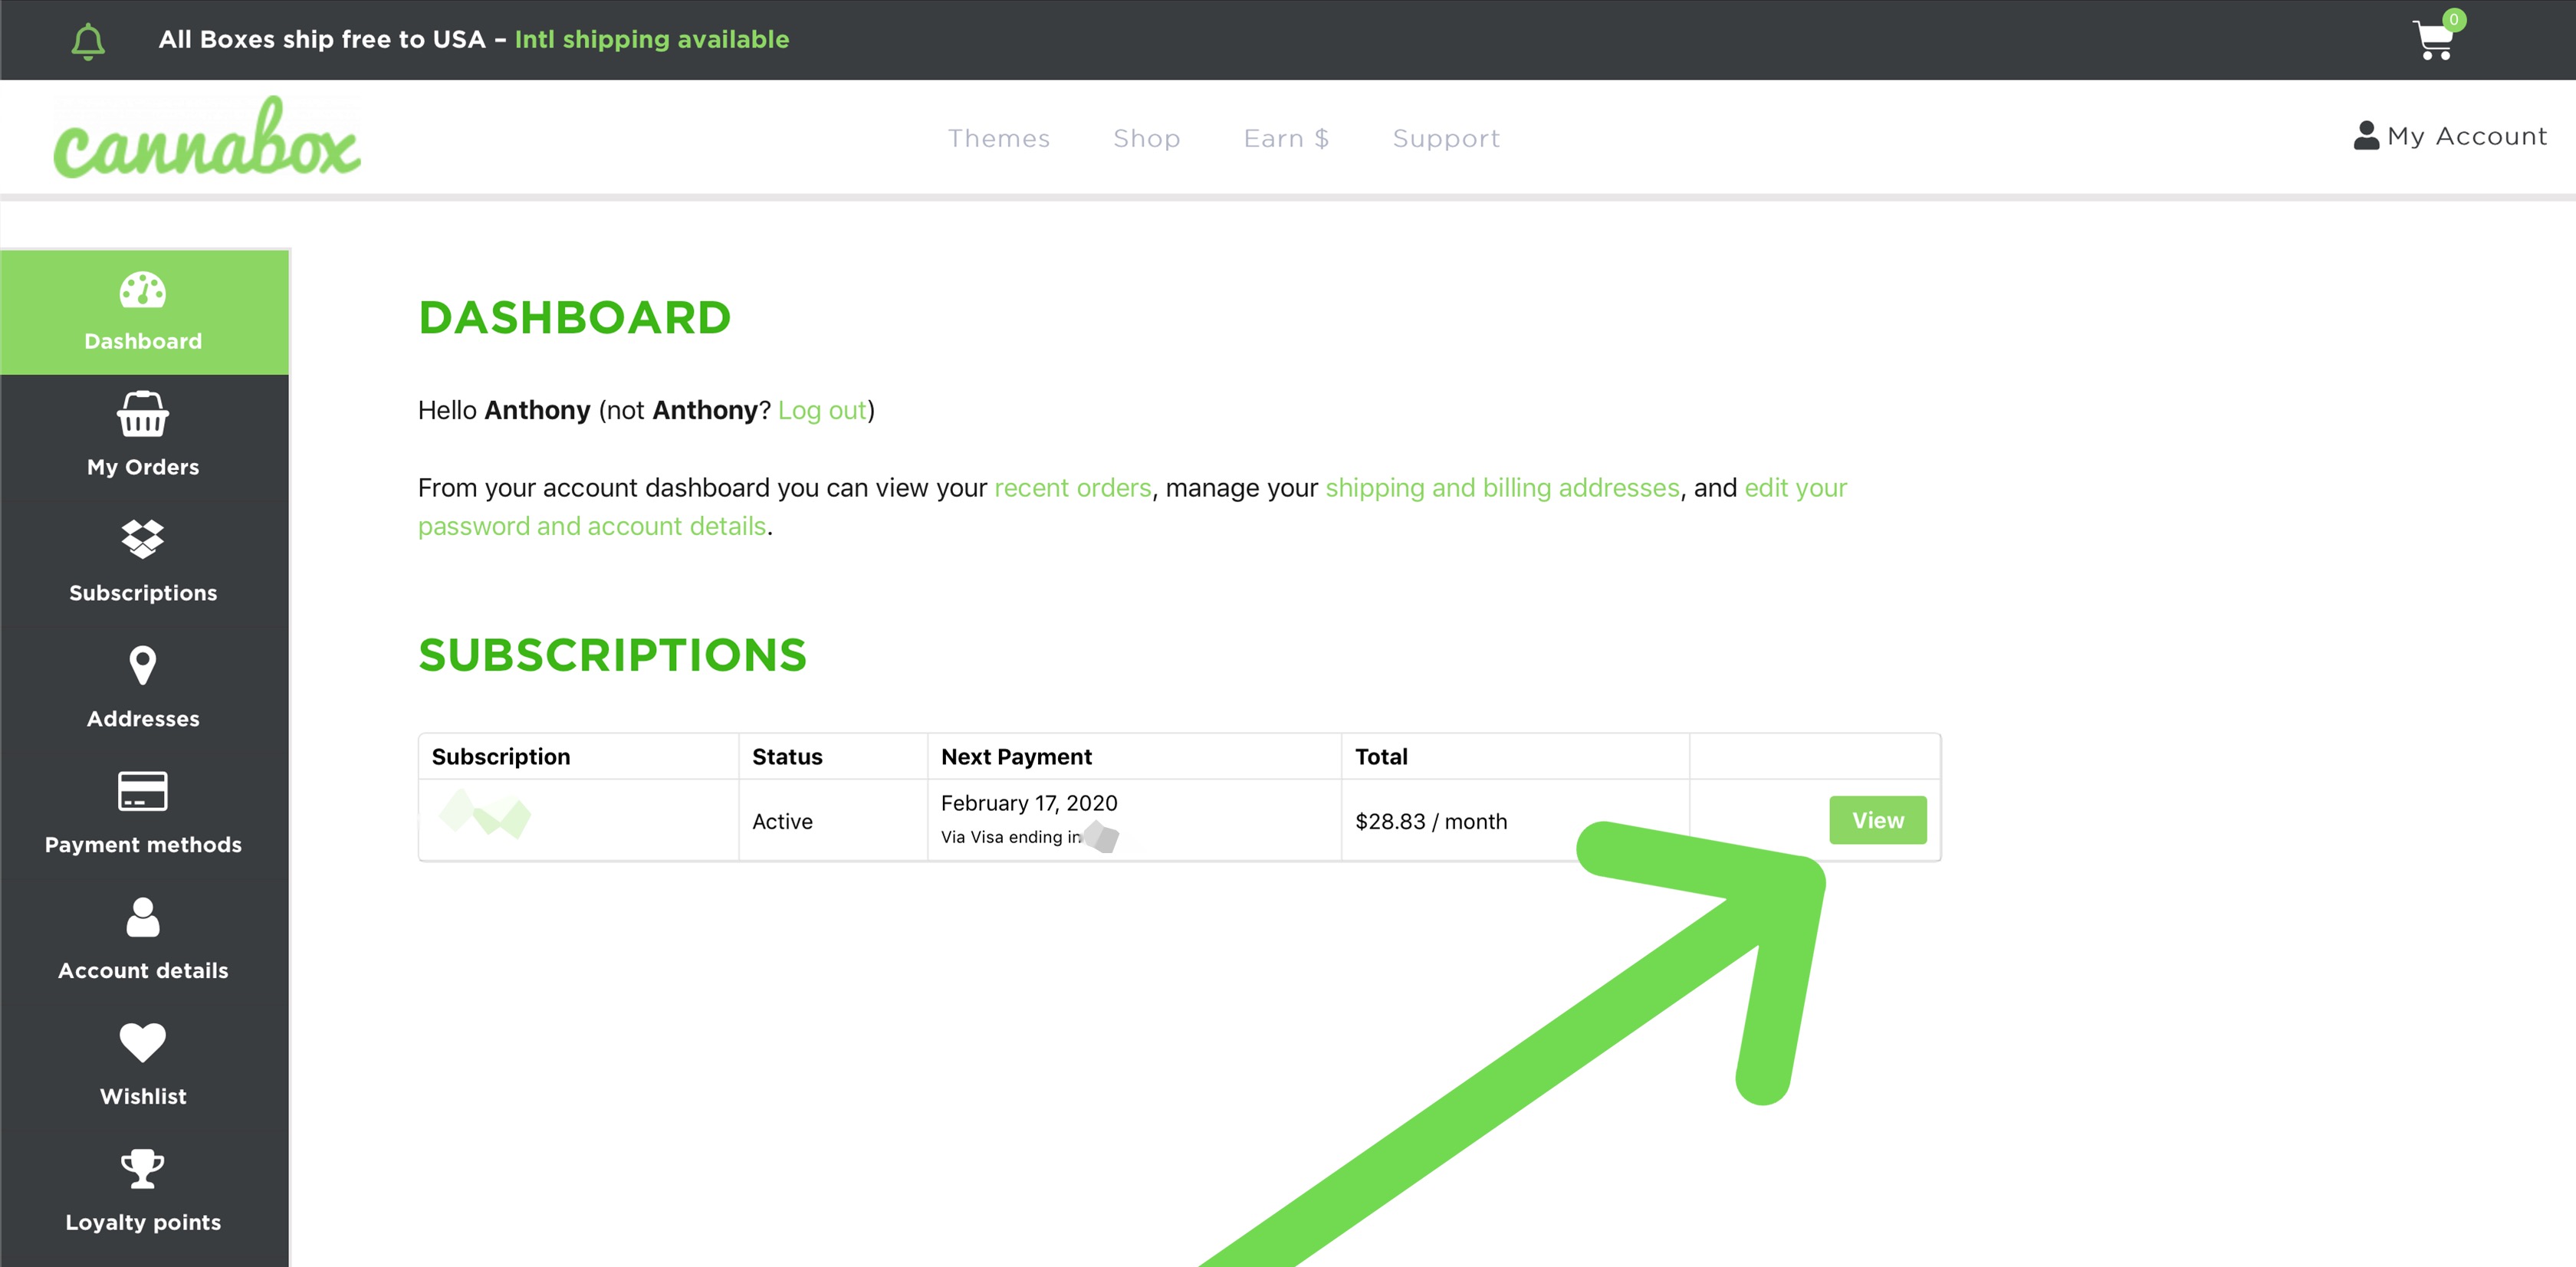Go to Addresses label in sidebar
Viewport: 2576px width, 1267px height.
pyautogui.click(x=143, y=719)
